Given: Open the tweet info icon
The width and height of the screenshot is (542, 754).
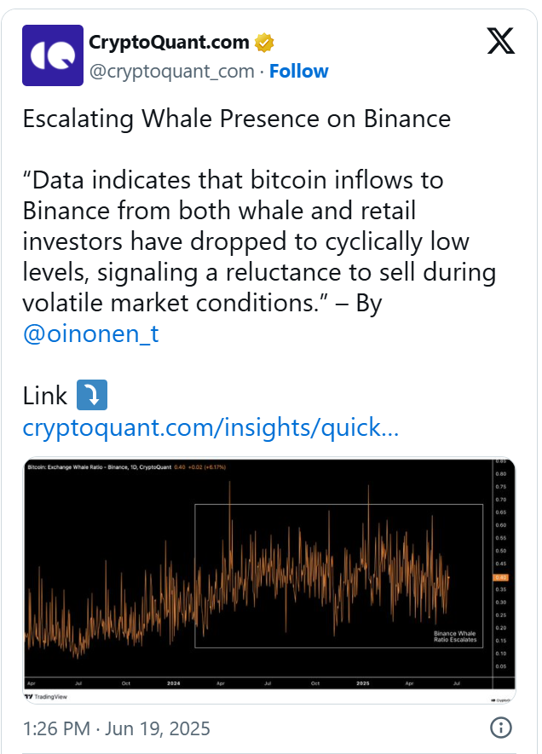Looking at the screenshot, I should coord(501,728).
